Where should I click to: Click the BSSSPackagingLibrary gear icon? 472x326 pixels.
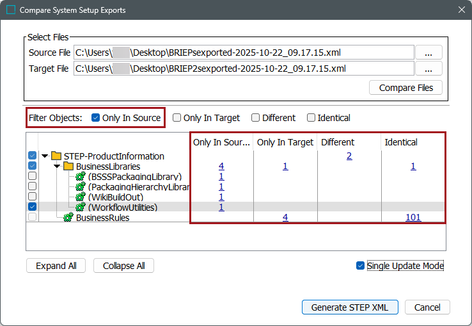81,177
